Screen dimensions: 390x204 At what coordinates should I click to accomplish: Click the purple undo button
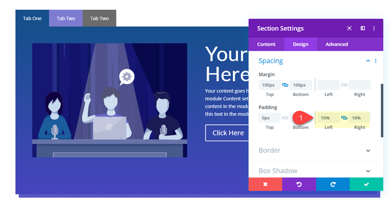(299, 184)
